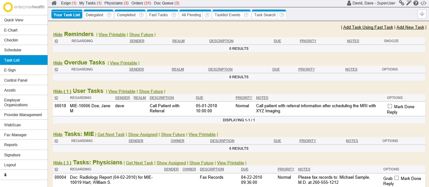This screenshot has height=187, width=429.
Task: Click the down arrow button at top right
Action: point(422,14)
